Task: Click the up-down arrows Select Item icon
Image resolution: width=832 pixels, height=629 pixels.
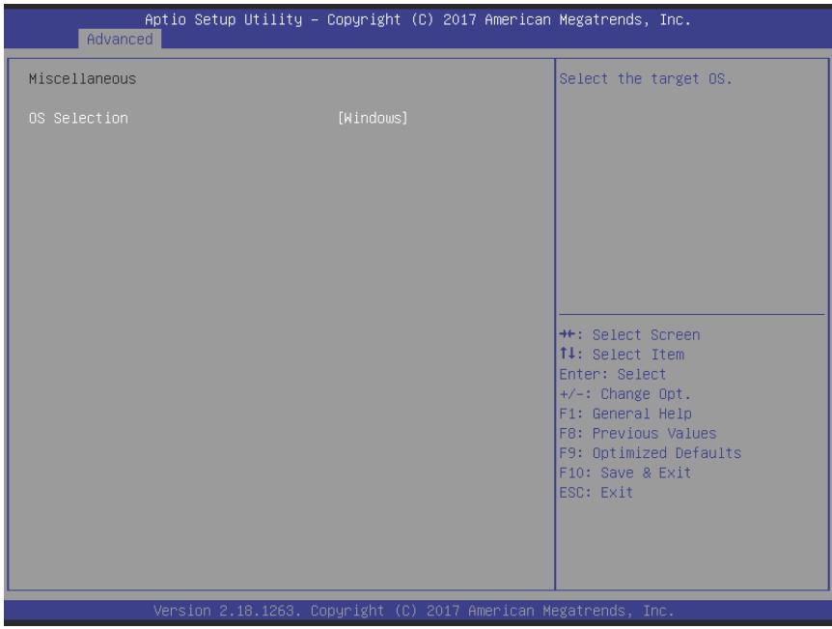Action: point(568,354)
